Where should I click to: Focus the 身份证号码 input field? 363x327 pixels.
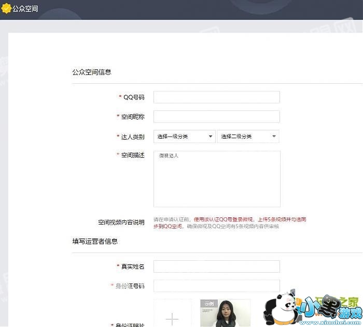[216, 286]
